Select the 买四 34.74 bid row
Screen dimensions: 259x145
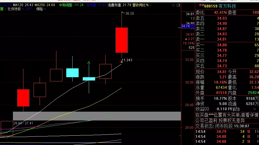point(227,61)
